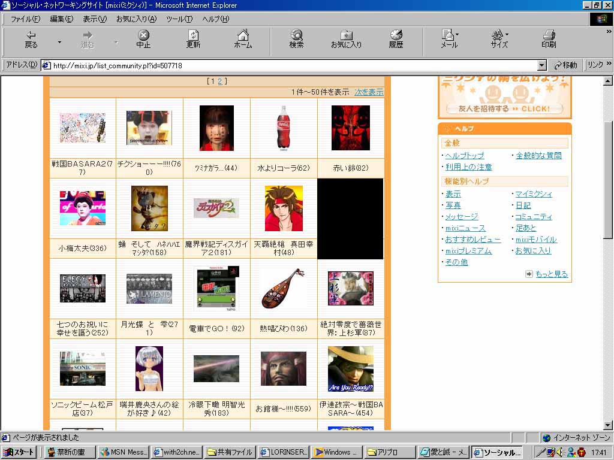
Task: Click the もっと見る link
Action: tap(551, 274)
